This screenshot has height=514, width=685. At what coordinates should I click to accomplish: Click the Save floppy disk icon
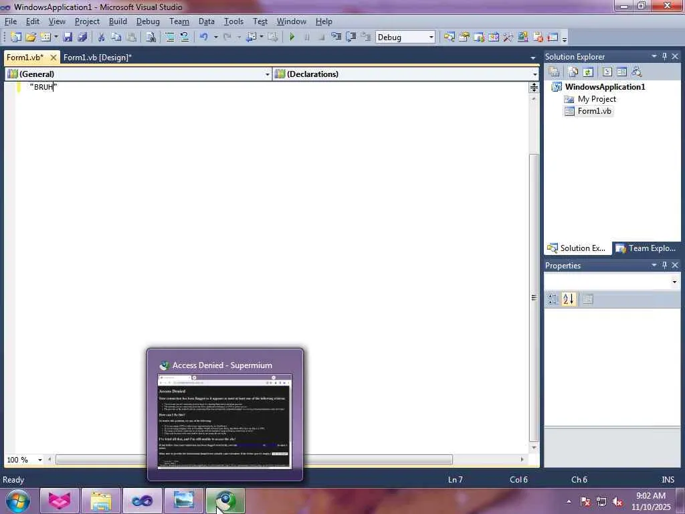pos(68,37)
